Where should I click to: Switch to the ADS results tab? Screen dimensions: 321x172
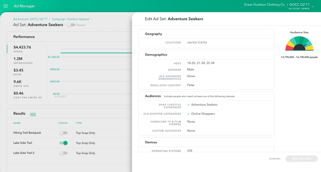[x=33, y=114]
